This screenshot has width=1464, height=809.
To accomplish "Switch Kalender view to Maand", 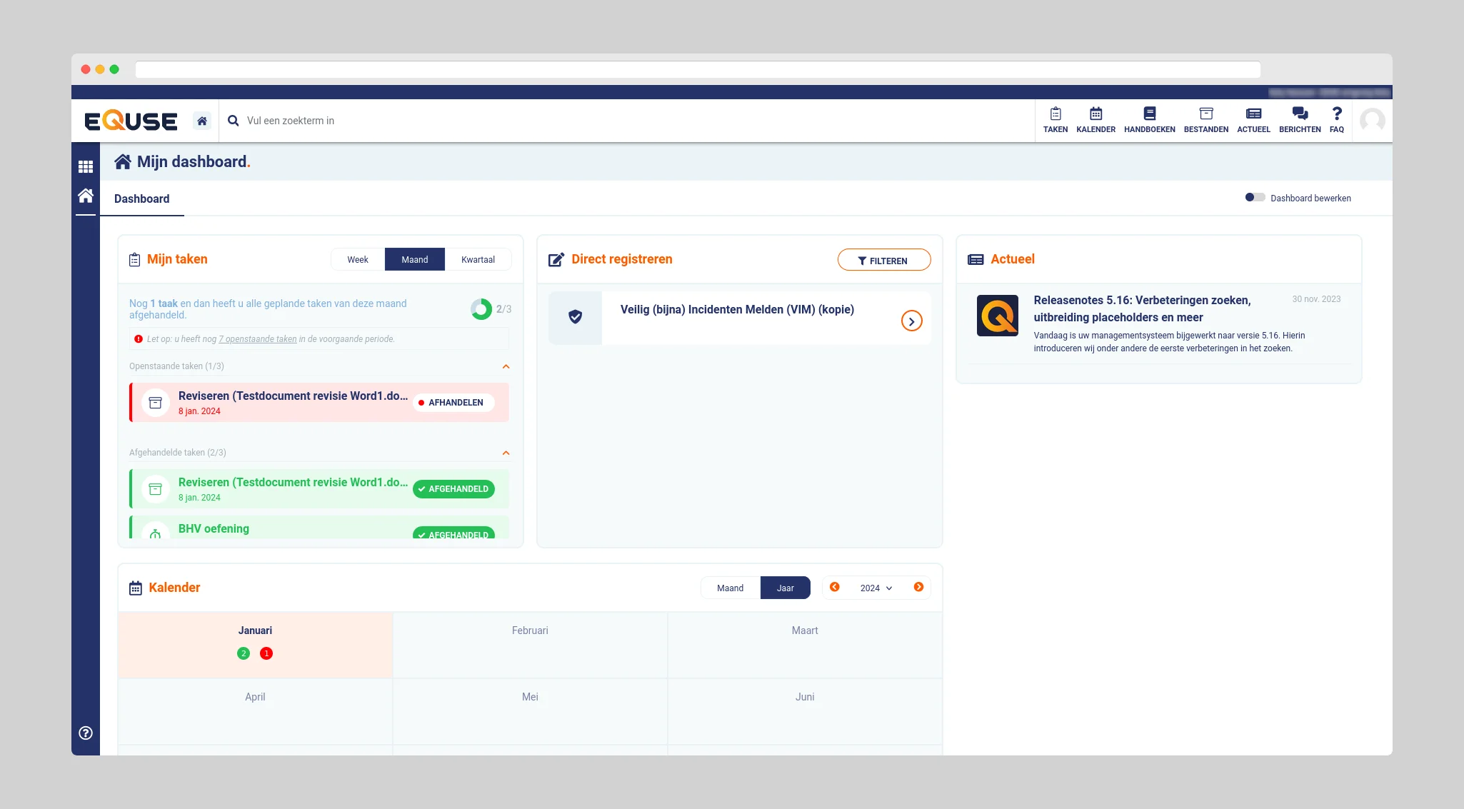I will pos(730,588).
